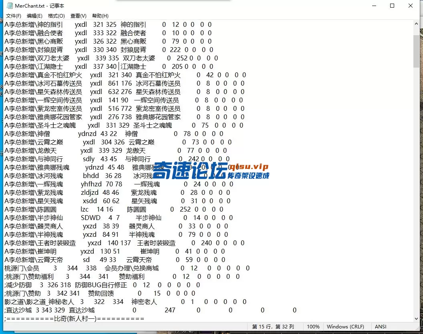
Task: Click the scroll up arrow
Action: tap(416, 24)
